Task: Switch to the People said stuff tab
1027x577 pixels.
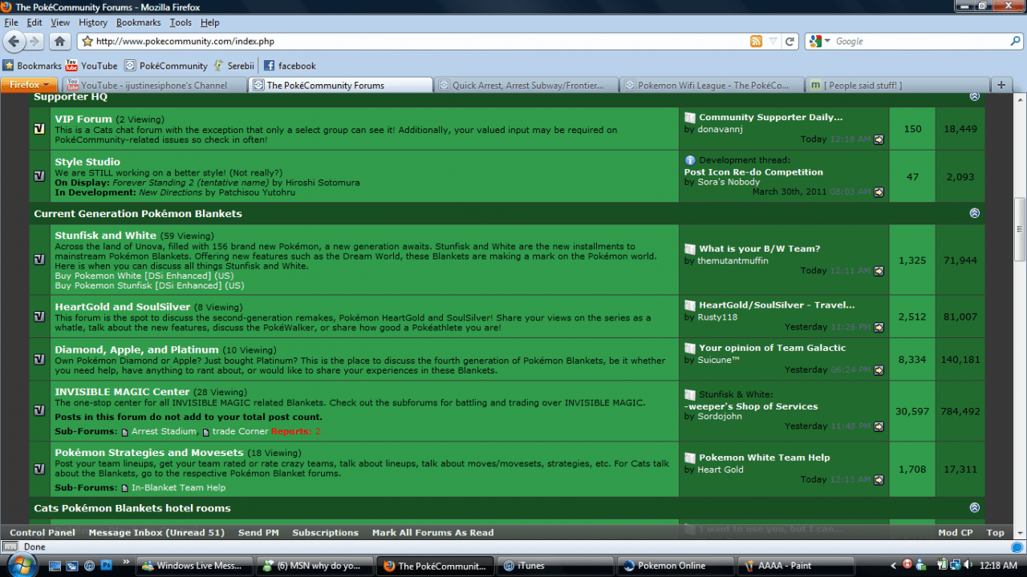Action: tap(896, 85)
